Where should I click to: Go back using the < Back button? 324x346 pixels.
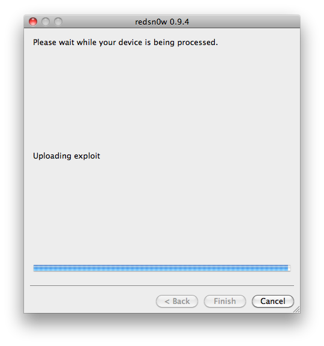click(177, 301)
